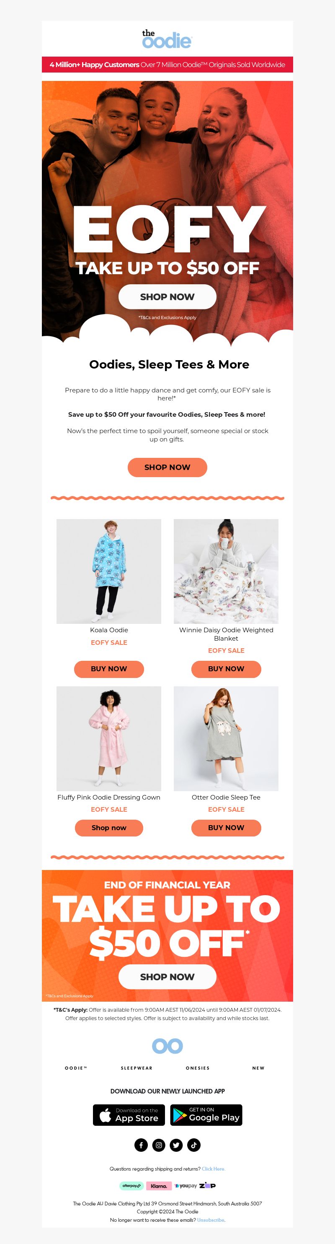
Task: Open the SLEEPWEAR footer menu item
Action: coord(137,1068)
